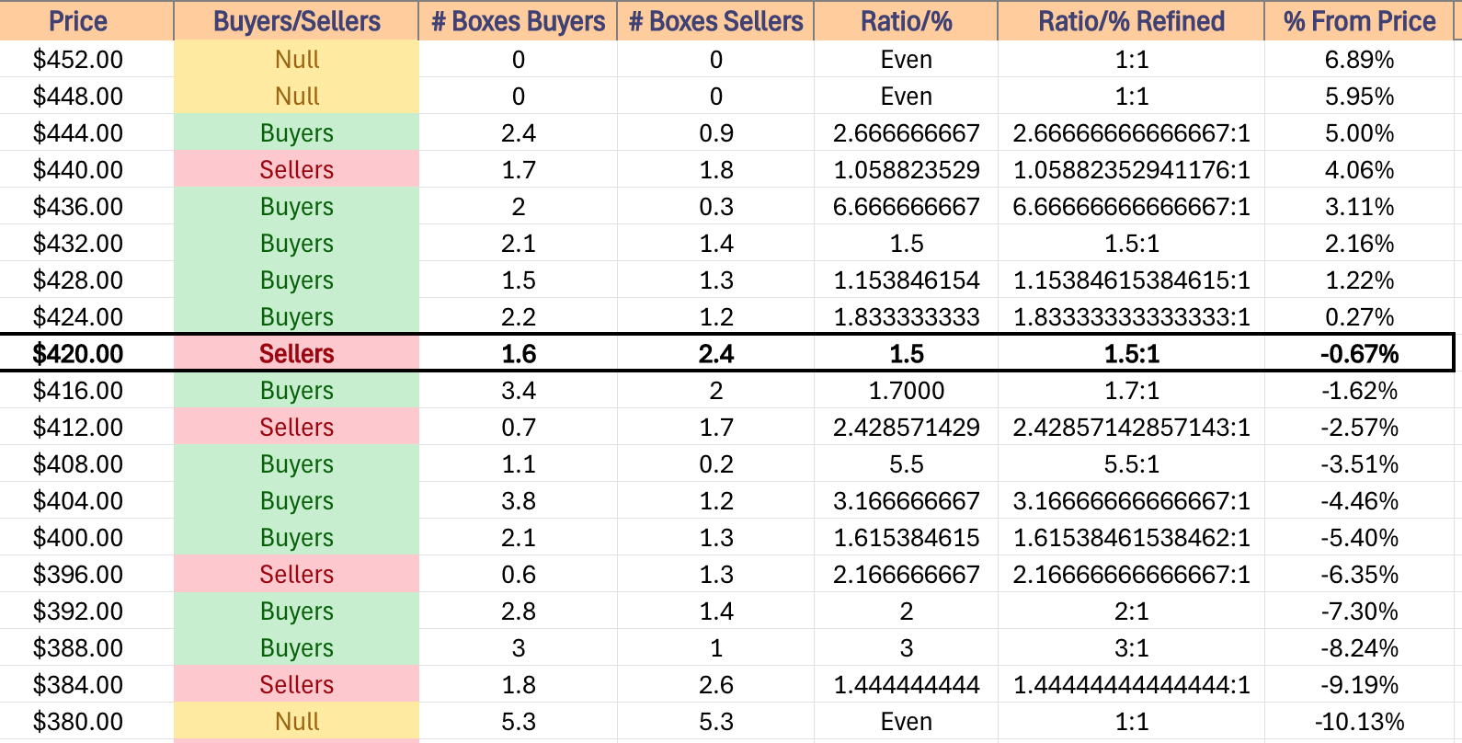Click the -5.40% from price cell
Screen dimensions: 1462x743
(x=1359, y=538)
